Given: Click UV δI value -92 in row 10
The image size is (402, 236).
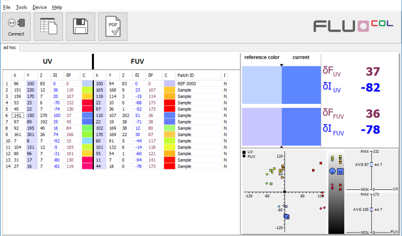Looking at the screenshot, I should click(56, 141).
